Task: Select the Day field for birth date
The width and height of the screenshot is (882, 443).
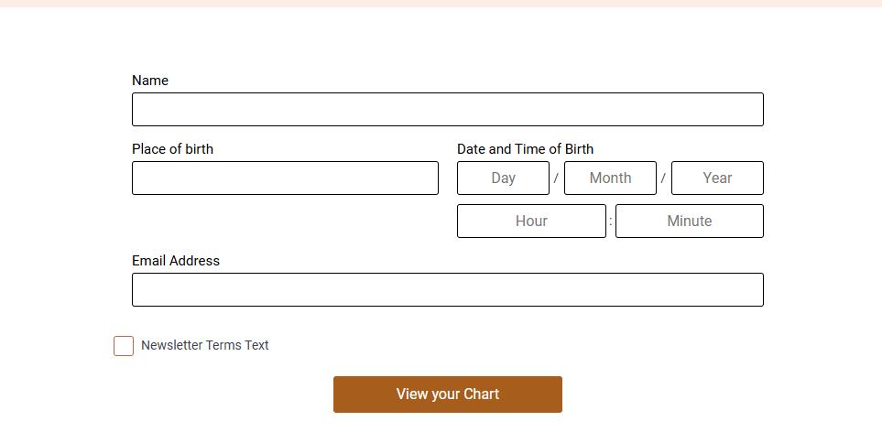Action: tap(503, 178)
